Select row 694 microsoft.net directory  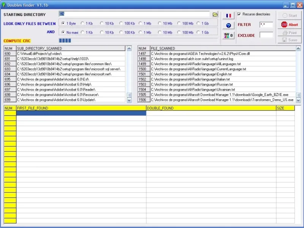point(65,74)
